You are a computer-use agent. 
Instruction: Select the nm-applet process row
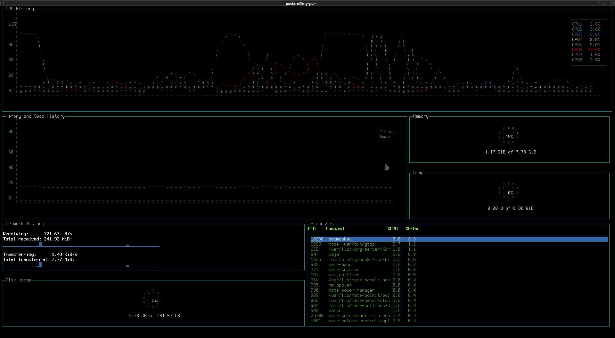pyautogui.click(x=459, y=285)
